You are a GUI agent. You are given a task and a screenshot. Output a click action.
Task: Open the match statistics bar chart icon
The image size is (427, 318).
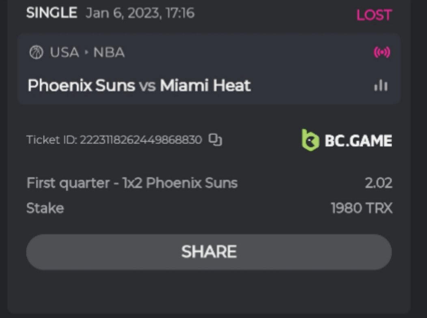381,86
